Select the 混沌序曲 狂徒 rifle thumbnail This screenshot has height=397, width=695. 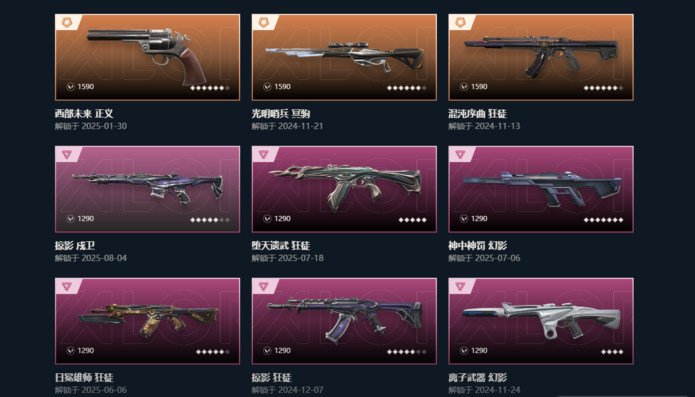pos(541,57)
